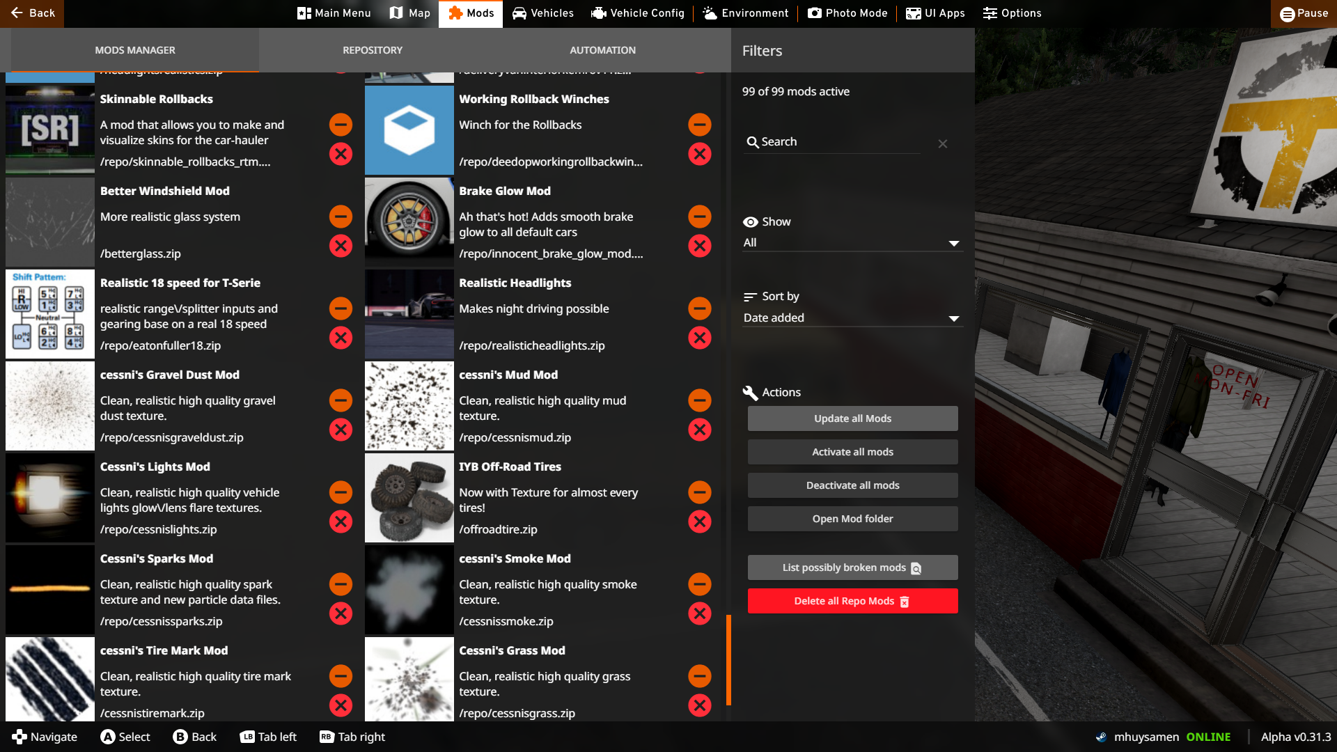Viewport: 1337px width, 752px height.
Task: Open Vehicle Config
Action: [x=638, y=13]
